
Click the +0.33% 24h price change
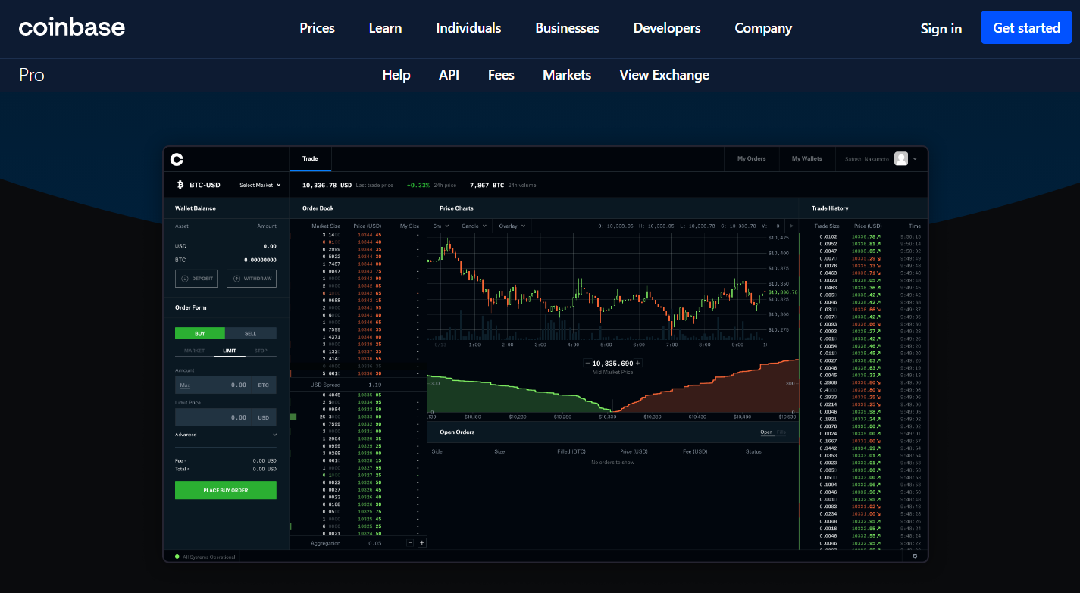tap(418, 185)
